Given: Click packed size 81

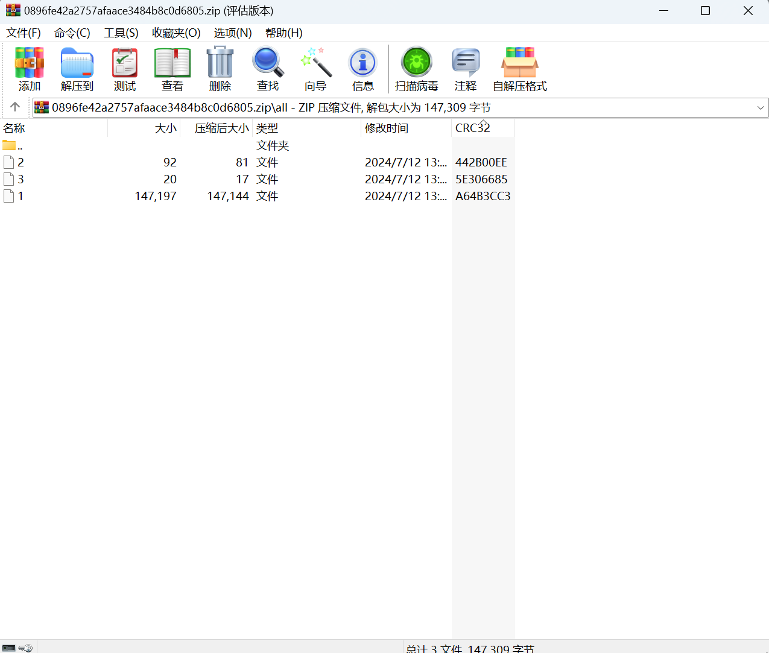Looking at the screenshot, I should pyautogui.click(x=242, y=162).
